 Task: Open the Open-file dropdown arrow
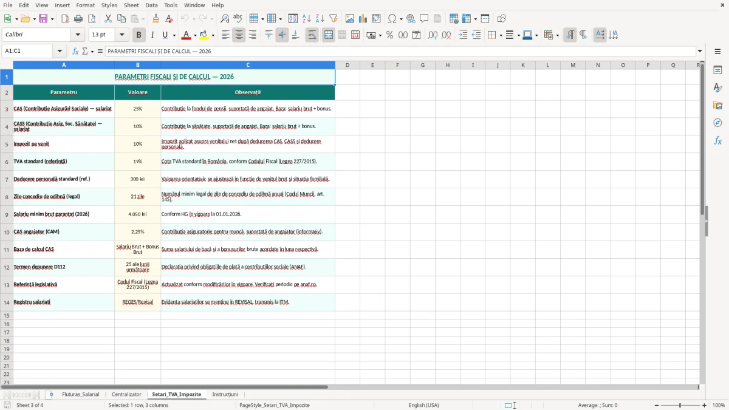tap(33, 19)
